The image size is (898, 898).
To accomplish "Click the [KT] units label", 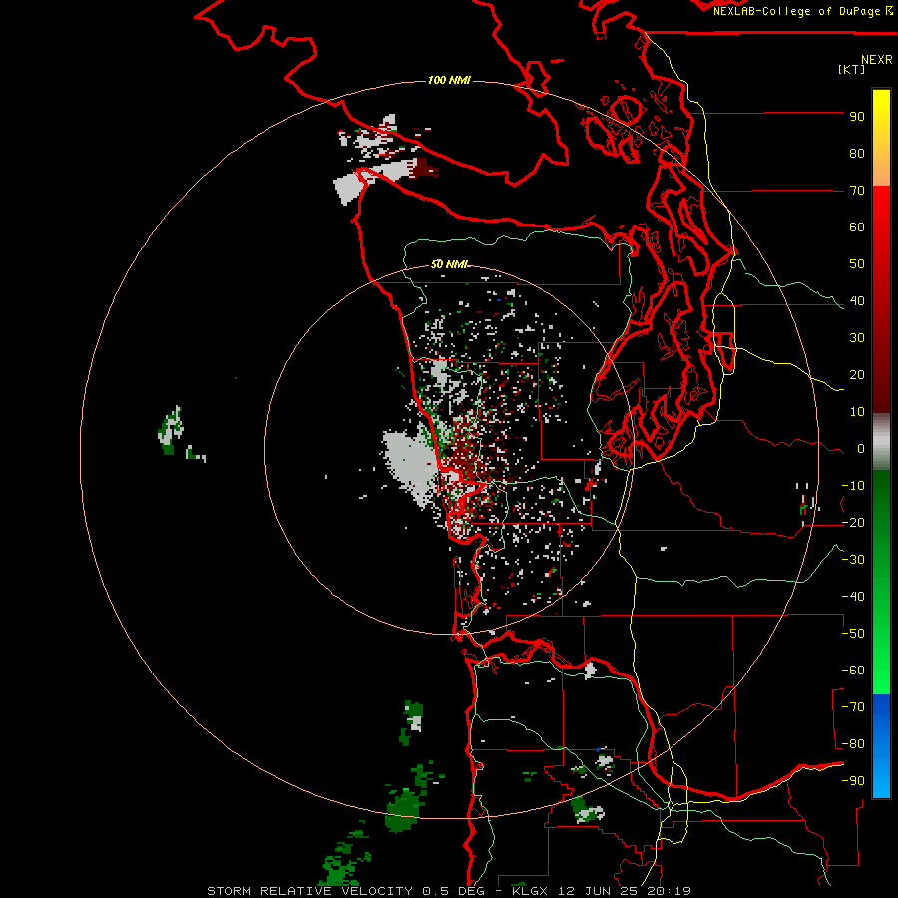I will click(x=851, y=69).
